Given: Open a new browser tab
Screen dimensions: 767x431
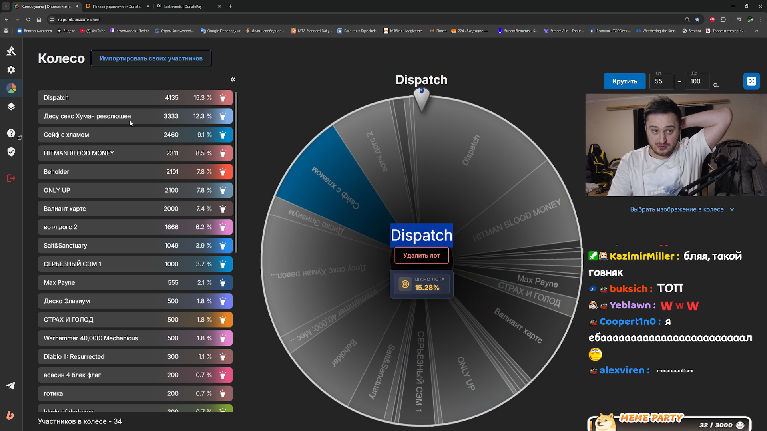Looking at the screenshot, I should (230, 6).
